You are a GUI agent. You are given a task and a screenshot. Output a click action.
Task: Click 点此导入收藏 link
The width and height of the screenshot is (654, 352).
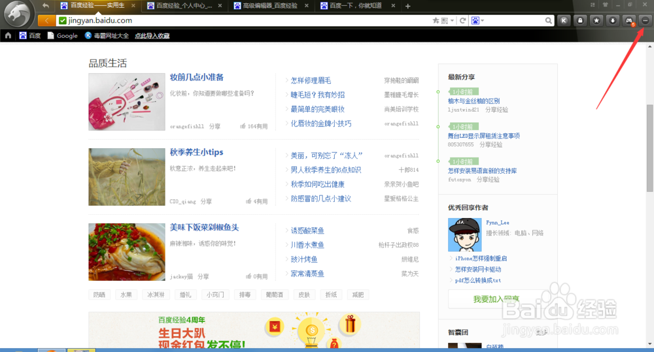[x=152, y=35]
